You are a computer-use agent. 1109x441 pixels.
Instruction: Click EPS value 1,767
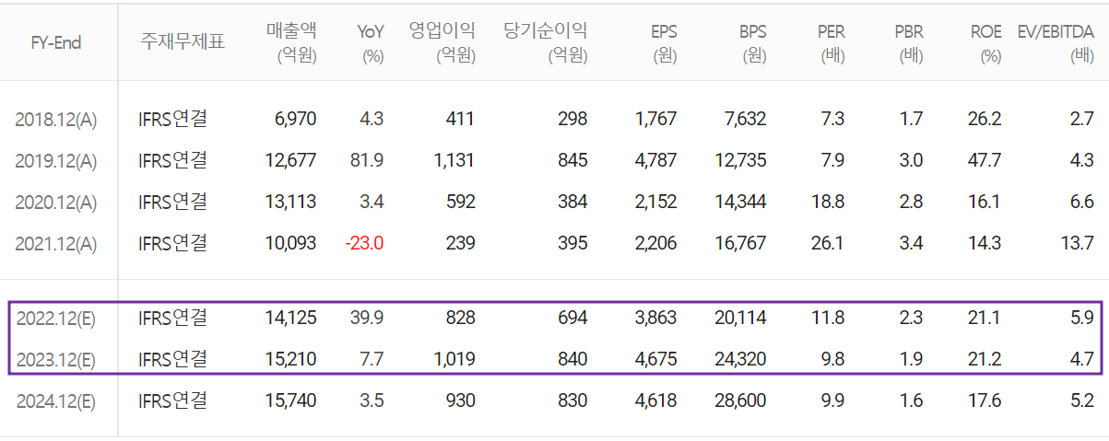656,119
